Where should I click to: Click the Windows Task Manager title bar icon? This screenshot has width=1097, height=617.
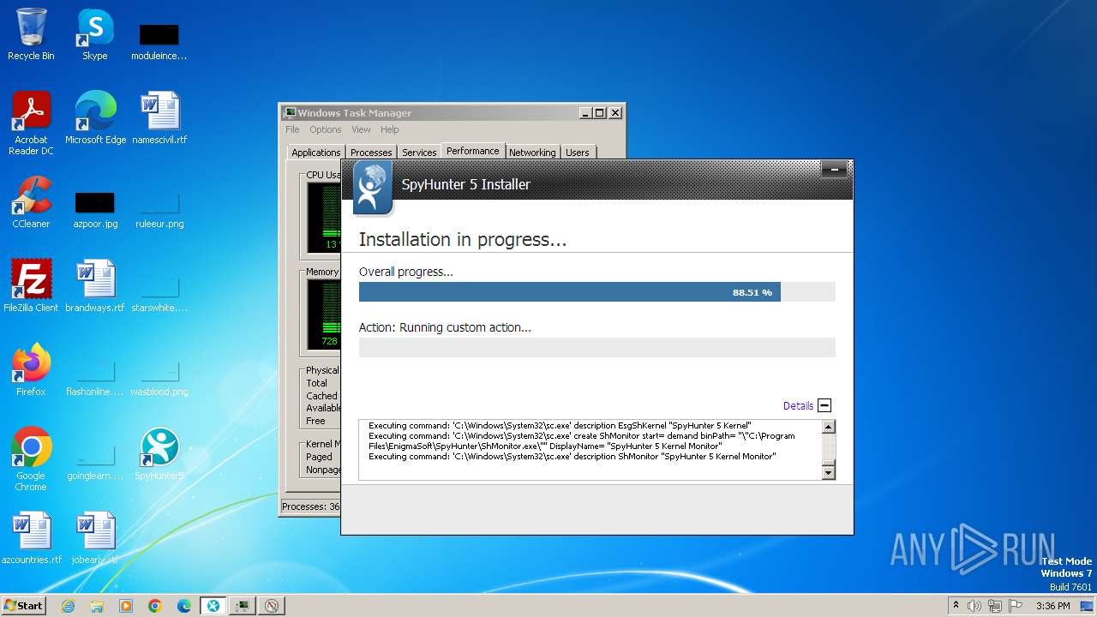click(291, 113)
